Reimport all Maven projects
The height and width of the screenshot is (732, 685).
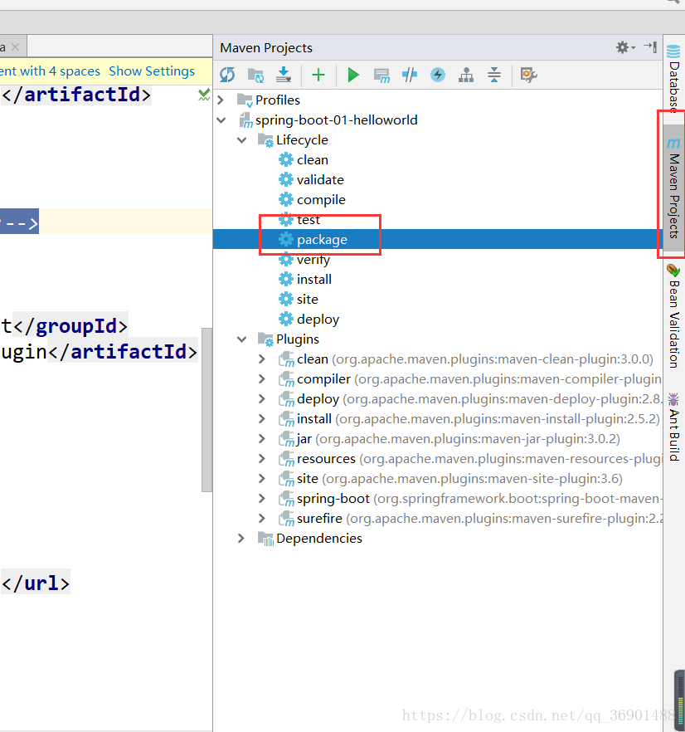pos(227,75)
